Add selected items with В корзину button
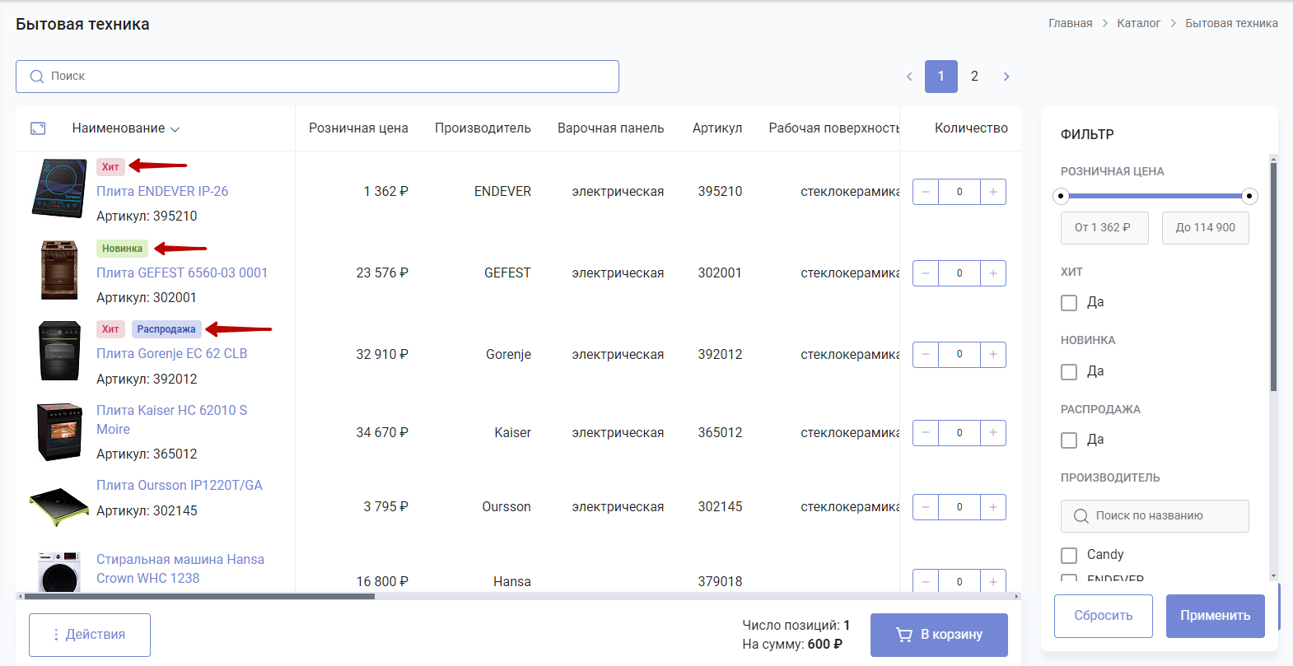 click(939, 635)
